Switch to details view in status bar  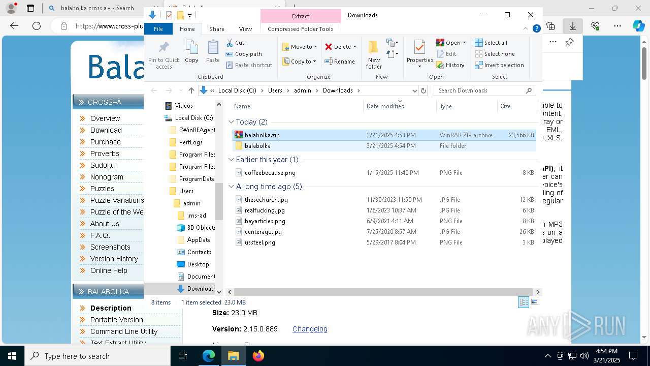524,302
